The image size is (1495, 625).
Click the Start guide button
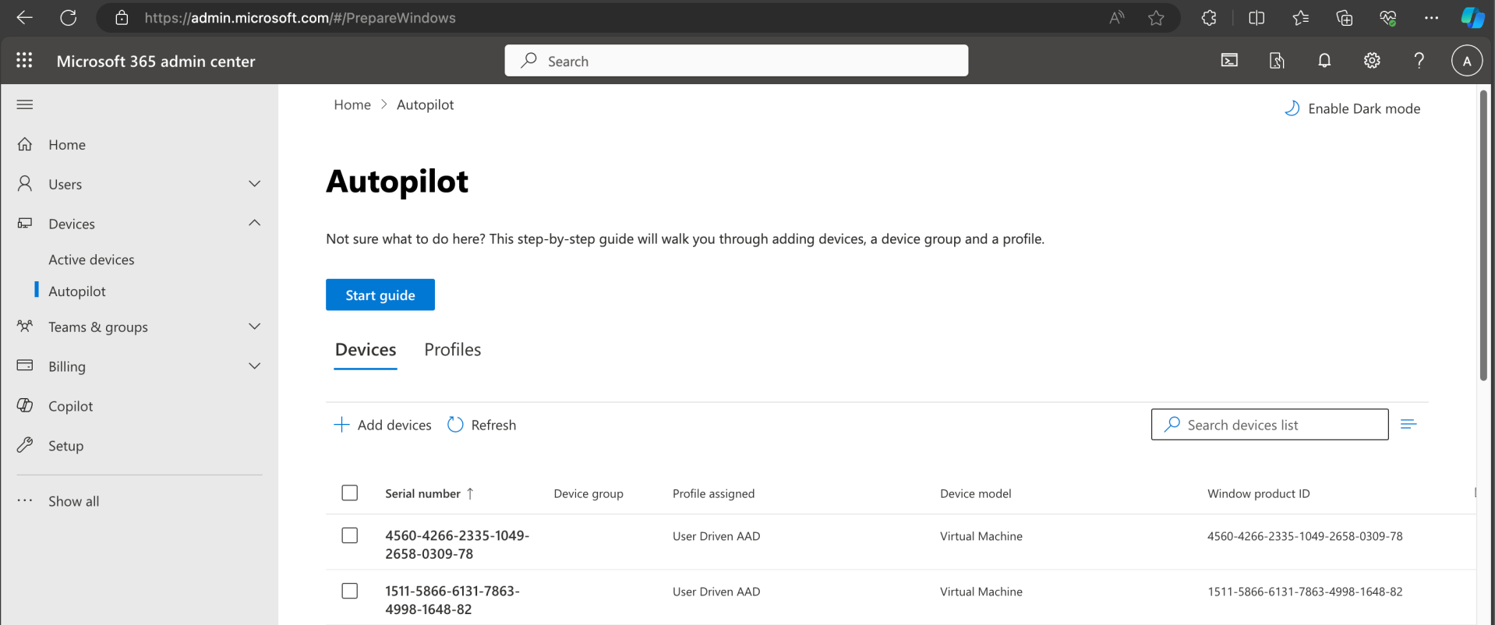click(x=380, y=295)
